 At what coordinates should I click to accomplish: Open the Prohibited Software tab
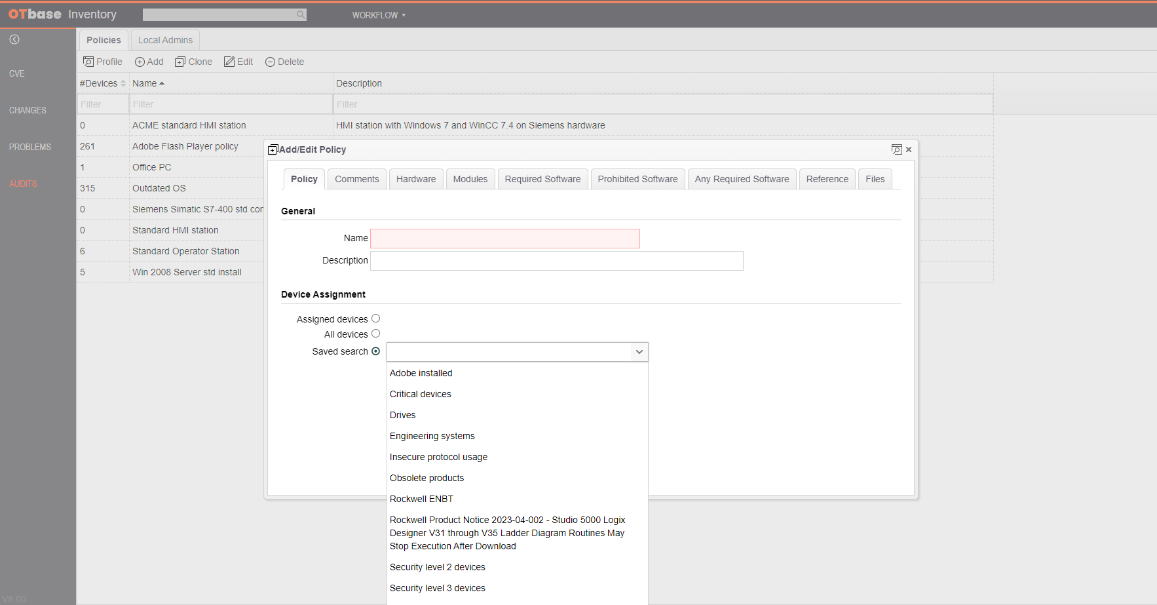(x=637, y=179)
